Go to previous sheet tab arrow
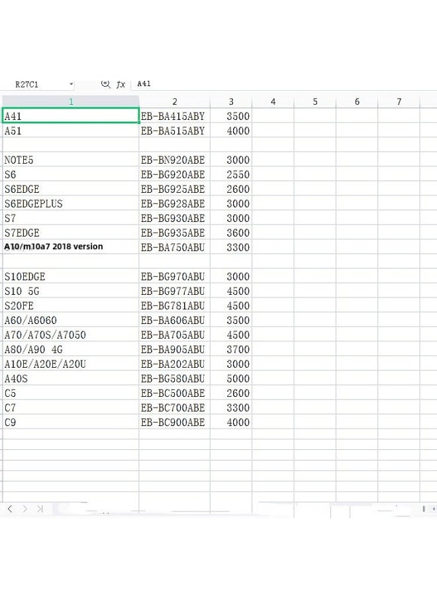Screen dimensions: 437x599 point(10,508)
